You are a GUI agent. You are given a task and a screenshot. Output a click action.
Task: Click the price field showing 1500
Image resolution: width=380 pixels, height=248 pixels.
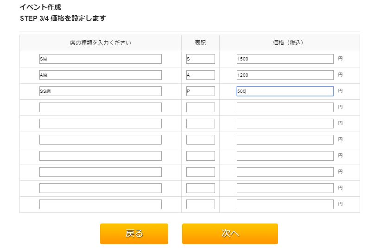(285, 59)
